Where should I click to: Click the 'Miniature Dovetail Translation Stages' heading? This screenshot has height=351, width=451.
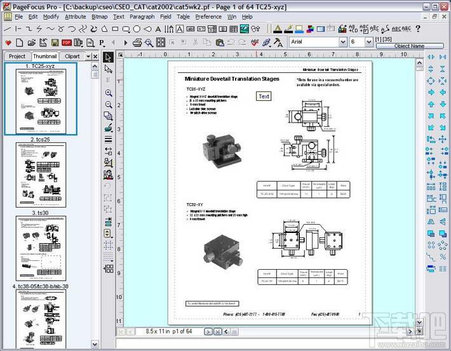(232, 79)
